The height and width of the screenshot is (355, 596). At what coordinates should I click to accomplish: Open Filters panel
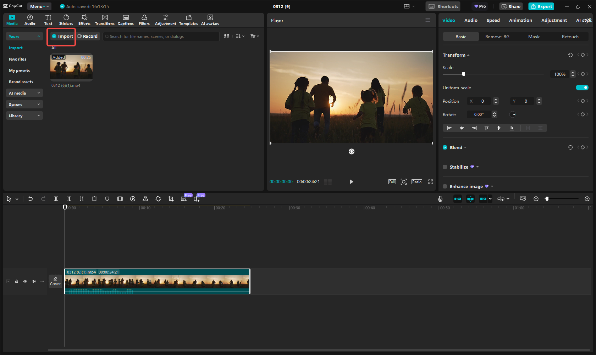pyautogui.click(x=144, y=20)
